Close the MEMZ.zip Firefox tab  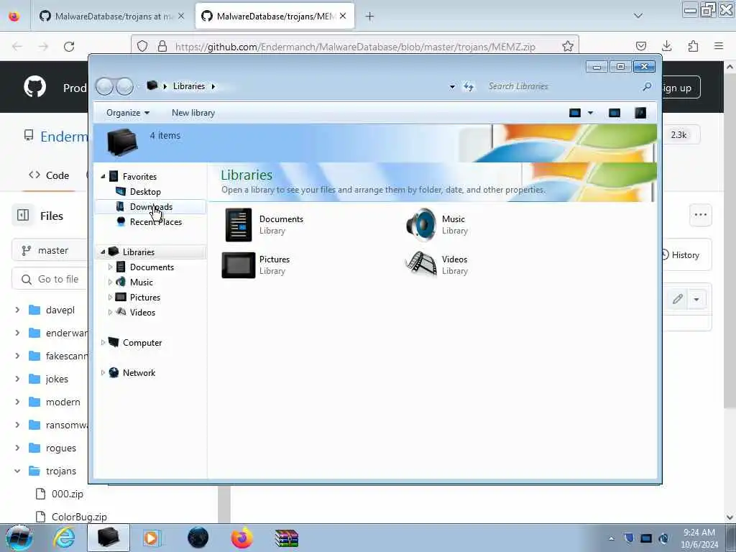(x=343, y=16)
